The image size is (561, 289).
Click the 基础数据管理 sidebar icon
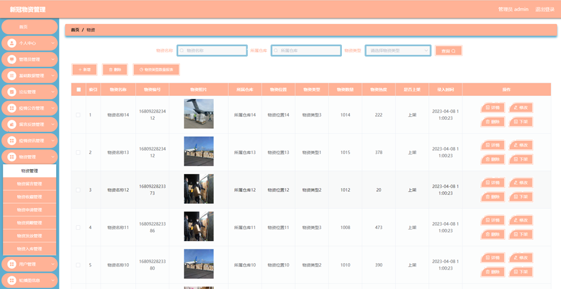click(12, 75)
